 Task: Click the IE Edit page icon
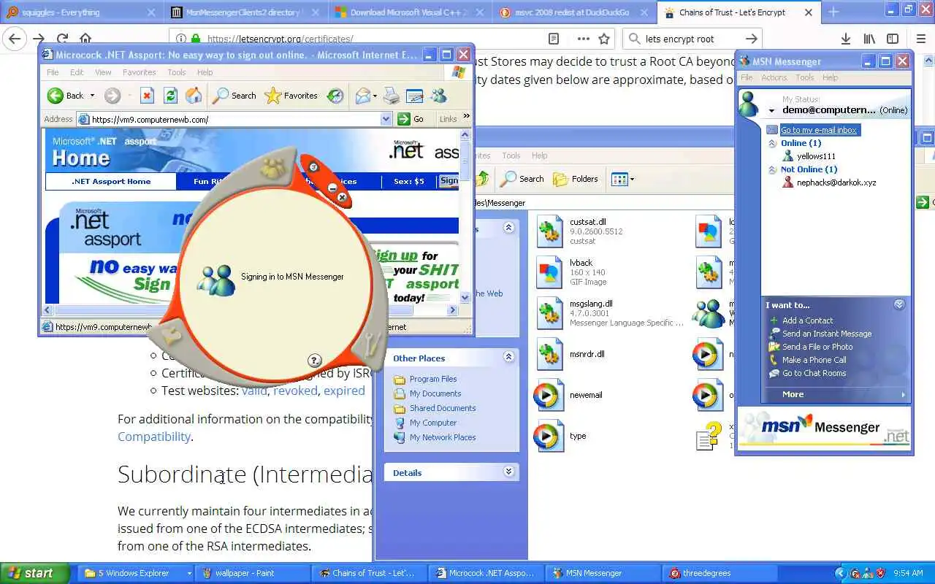coord(415,96)
